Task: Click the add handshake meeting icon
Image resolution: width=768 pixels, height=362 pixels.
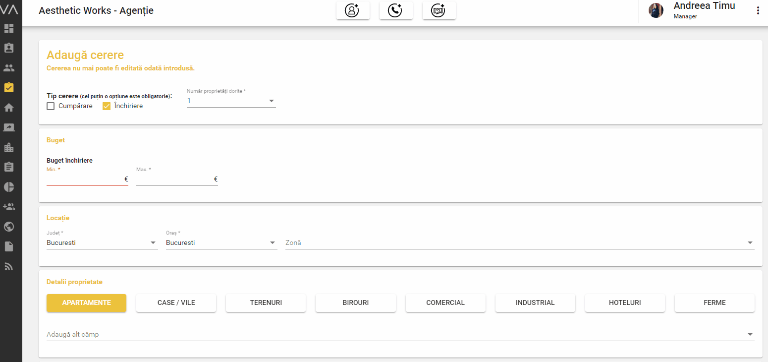Action: (x=439, y=11)
